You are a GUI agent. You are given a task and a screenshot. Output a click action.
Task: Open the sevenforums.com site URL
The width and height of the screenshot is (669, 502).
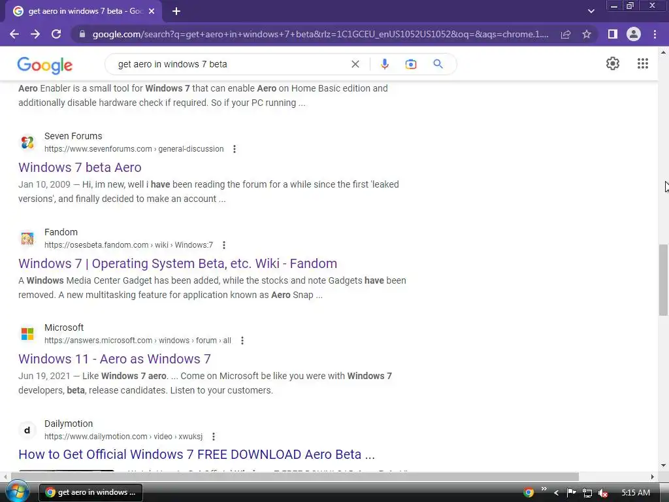point(134,149)
